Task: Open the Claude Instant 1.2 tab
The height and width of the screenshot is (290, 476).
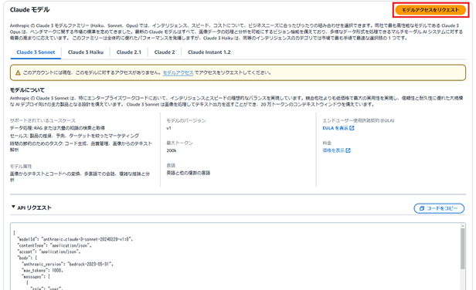Action: (x=209, y=52)
